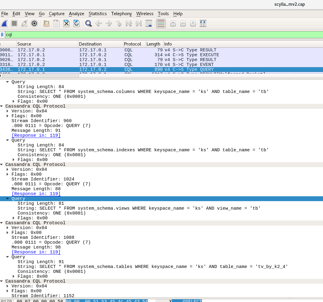The width and height of the screenshot is (323, 302).
Task: Jump to the last packet
Action: coord(139,23)
